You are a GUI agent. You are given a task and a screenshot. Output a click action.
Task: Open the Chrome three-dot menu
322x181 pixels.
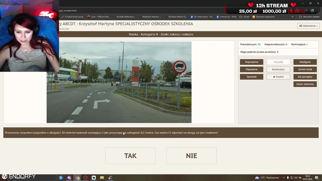coord(318,11)
